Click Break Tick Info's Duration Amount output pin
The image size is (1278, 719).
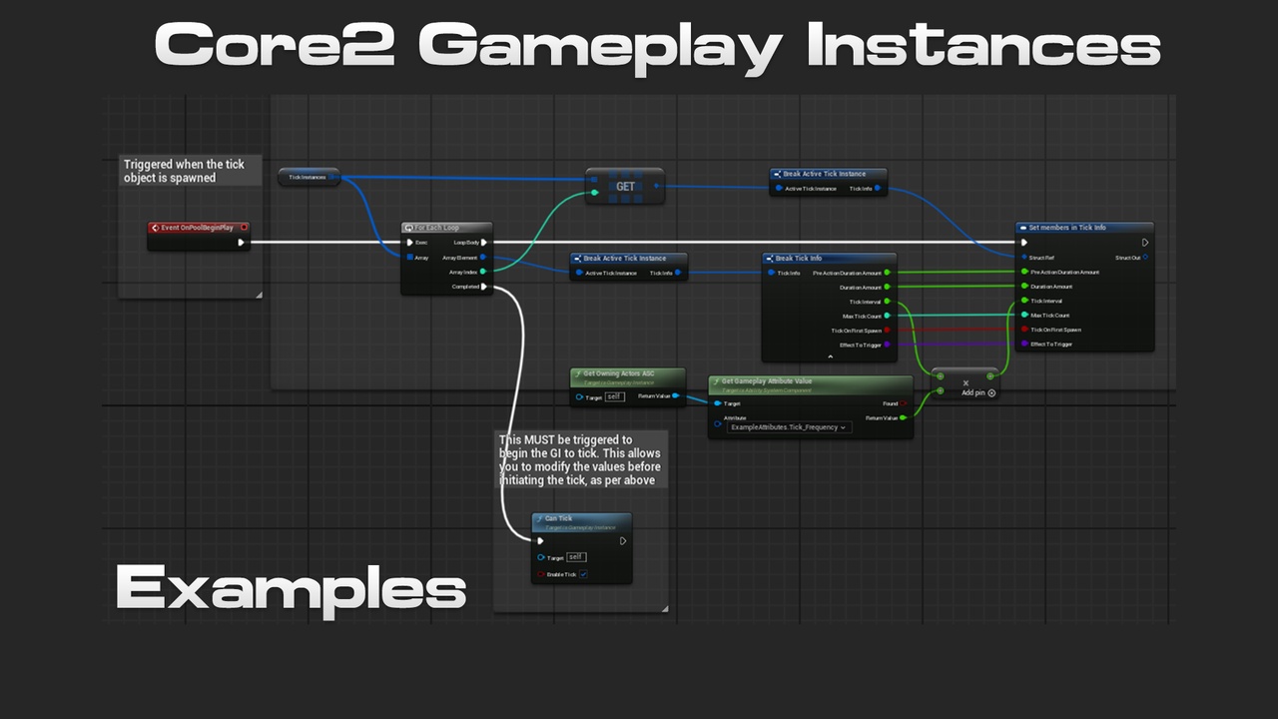click(x=887, y=287)
